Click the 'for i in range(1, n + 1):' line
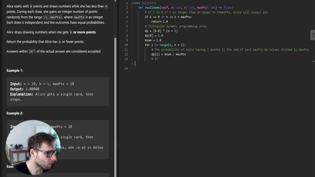The width and height of the screenshot is (315, 177). coord(165,45)
